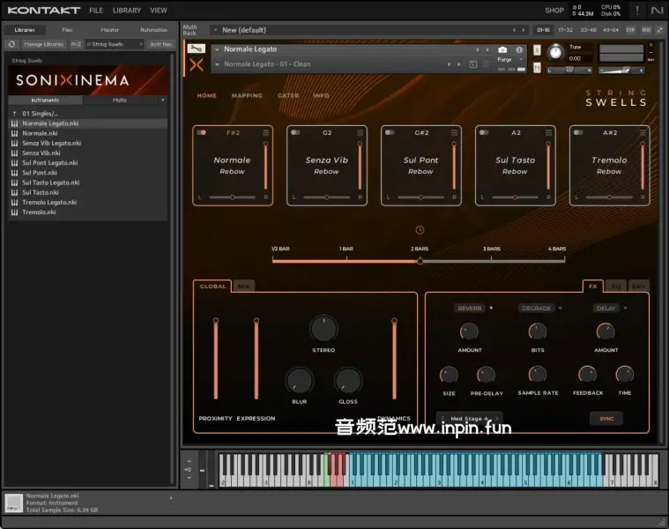Screen dimensions: 669x529
Task: Click the snapshot camera icon
Action: tap(502, 50)
